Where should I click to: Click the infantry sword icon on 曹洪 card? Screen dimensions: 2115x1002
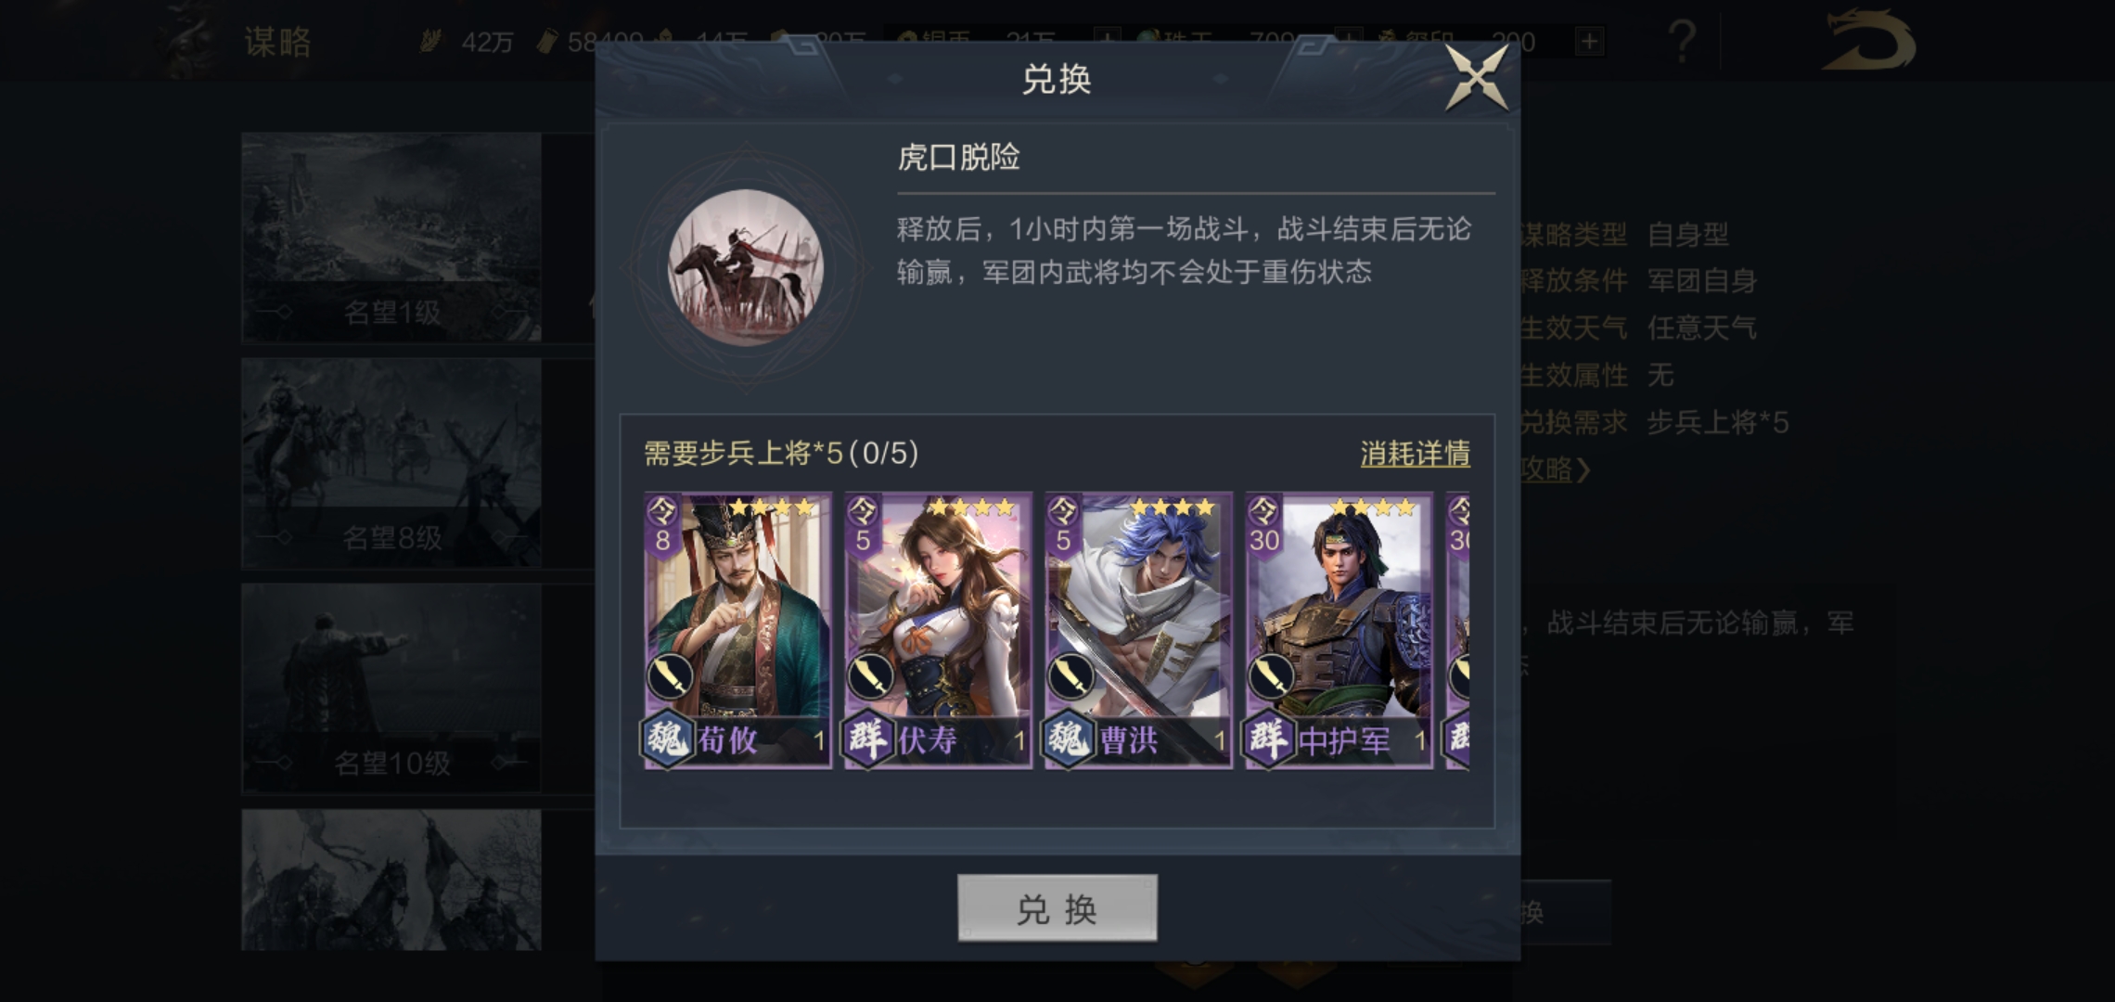1070,677
